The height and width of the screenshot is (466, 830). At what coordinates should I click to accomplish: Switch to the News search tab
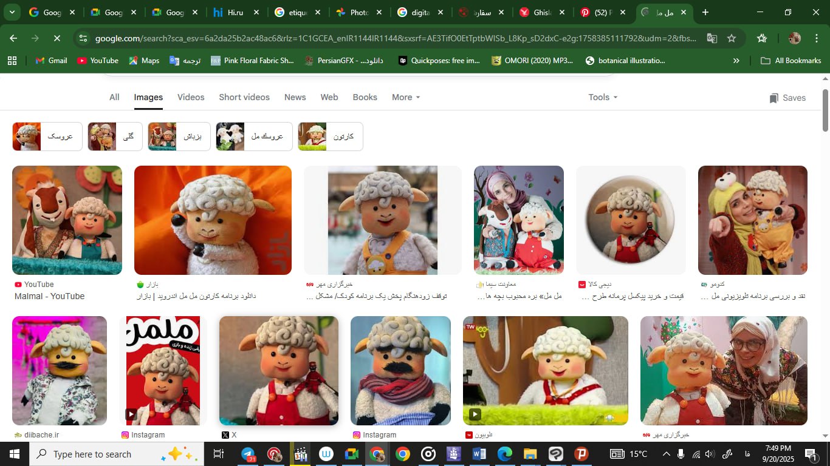tap(295, 97)
